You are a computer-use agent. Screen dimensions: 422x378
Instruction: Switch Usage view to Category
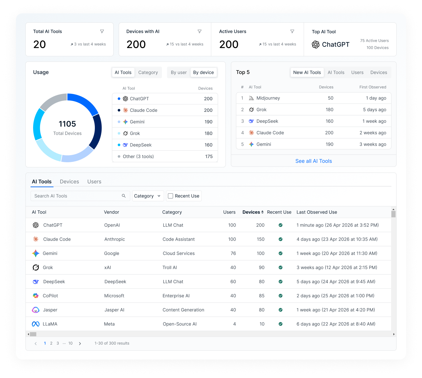[148, 72]
